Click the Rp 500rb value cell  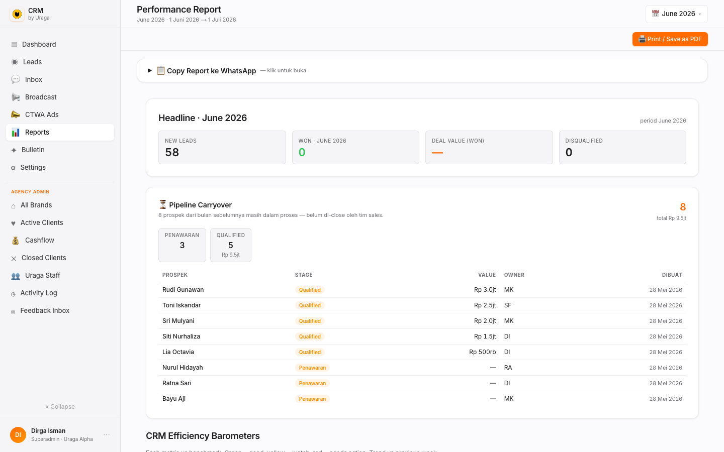(483, 352)
